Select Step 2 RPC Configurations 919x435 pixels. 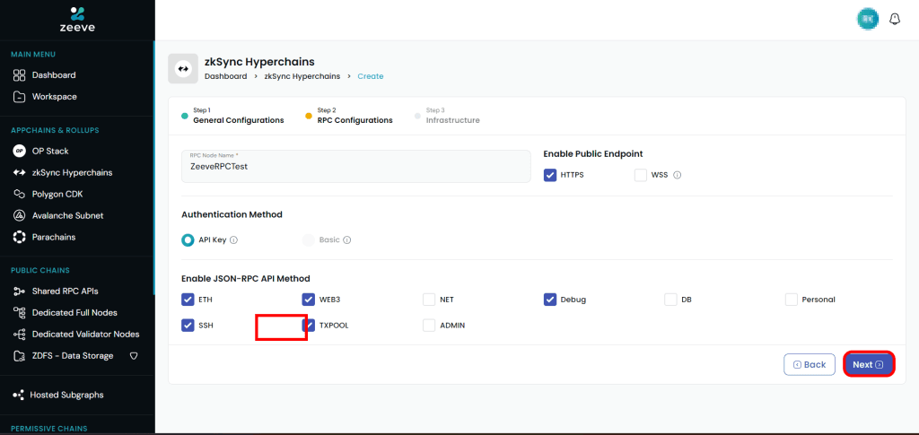click(349, 116)
